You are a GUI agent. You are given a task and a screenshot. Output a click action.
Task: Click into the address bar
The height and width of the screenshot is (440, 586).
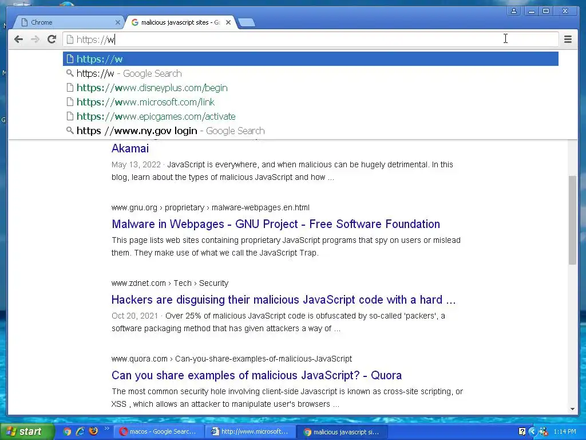click(310, 40)
